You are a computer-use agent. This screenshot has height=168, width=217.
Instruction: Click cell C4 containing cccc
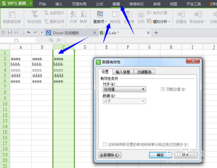64,70
